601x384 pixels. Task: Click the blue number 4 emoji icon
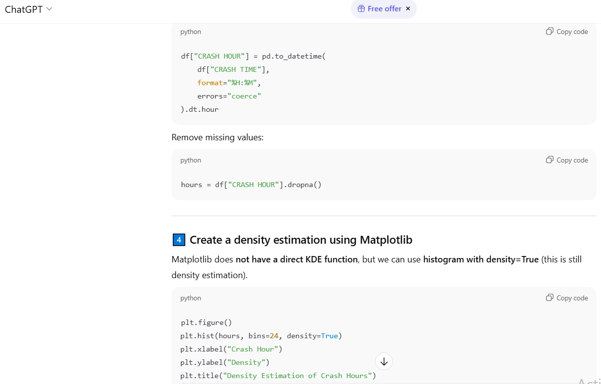tap(179, 240)
